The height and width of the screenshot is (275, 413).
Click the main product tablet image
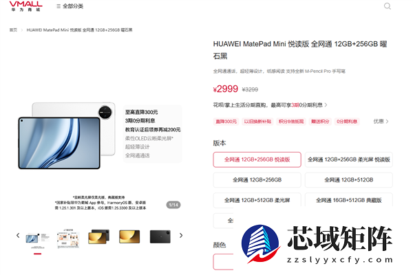[x=67, y=135]
